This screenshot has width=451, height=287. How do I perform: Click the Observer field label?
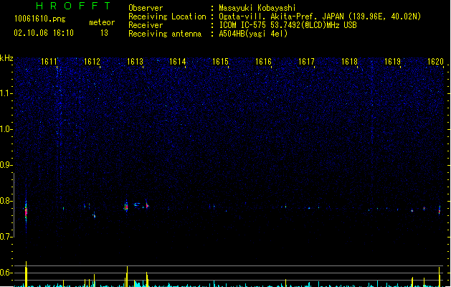(x=146, y=8)
